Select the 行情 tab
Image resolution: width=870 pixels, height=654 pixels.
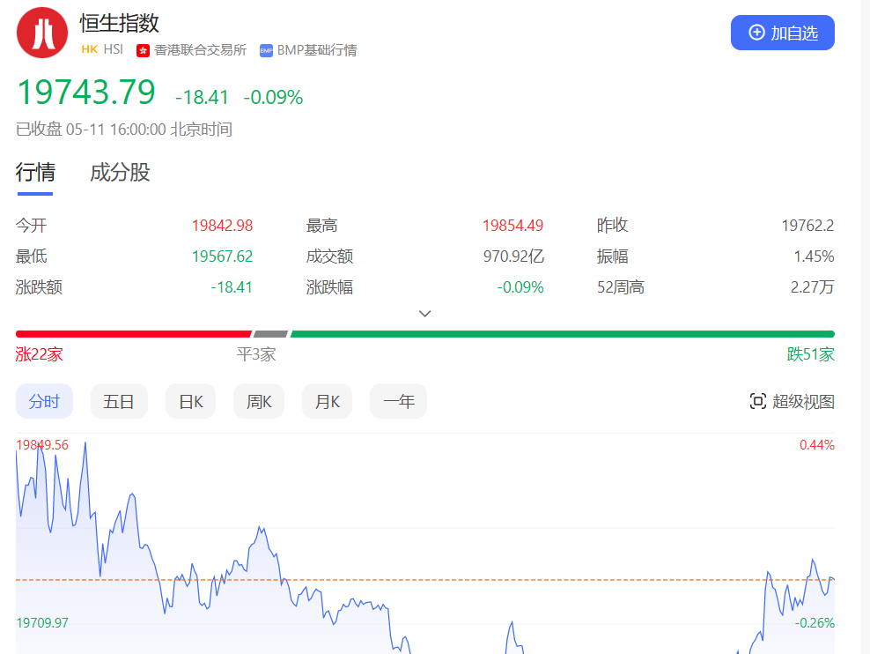[35, 172]
